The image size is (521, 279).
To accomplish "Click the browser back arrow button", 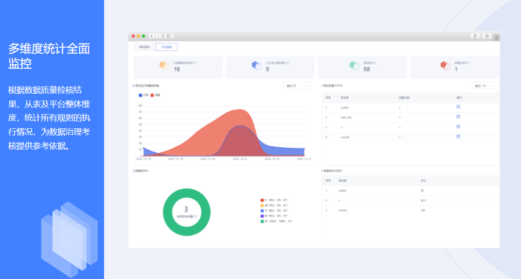I will 152,36.
